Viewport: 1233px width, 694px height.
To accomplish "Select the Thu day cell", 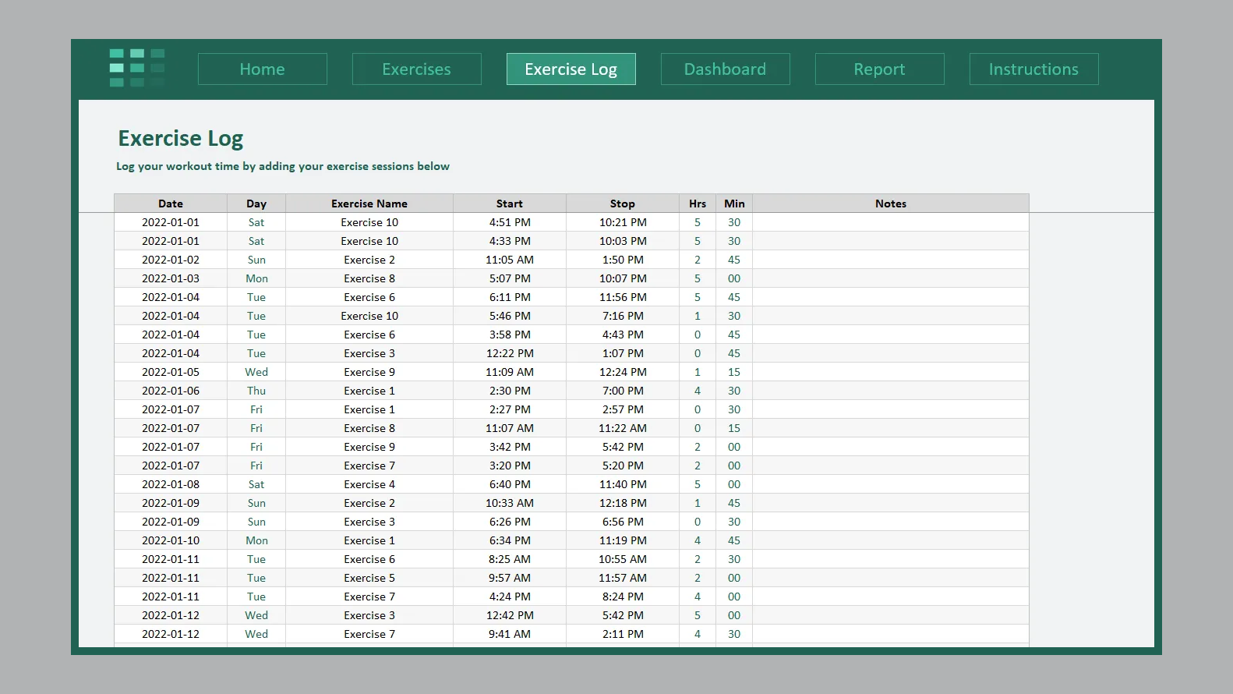I will [256, 391].
